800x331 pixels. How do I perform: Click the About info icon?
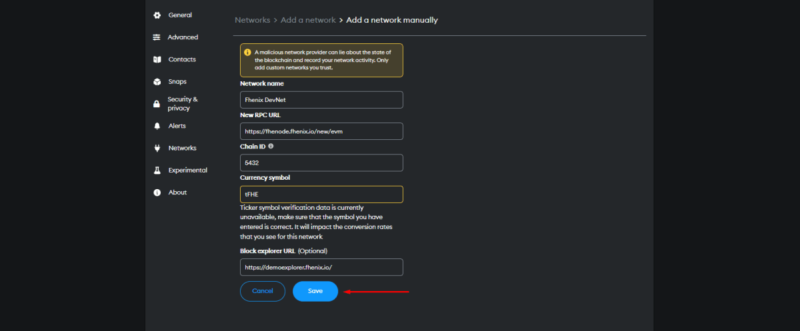(x=157, y=192)
